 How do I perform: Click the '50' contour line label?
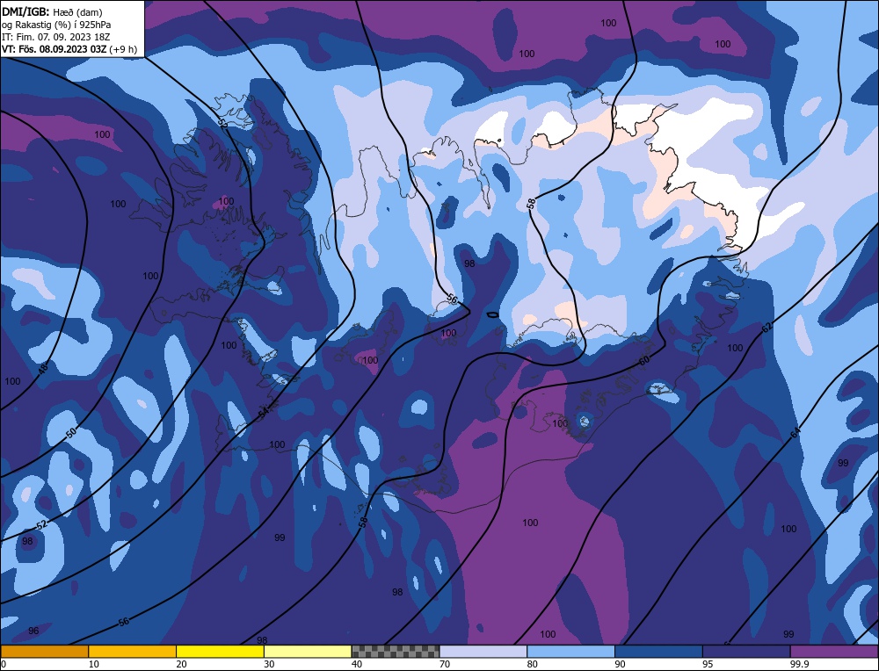[x=71, y=432]
